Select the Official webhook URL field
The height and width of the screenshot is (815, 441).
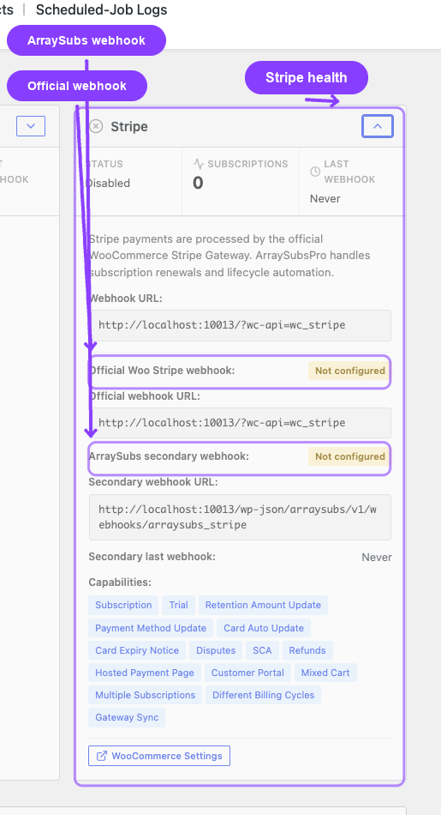241,423
